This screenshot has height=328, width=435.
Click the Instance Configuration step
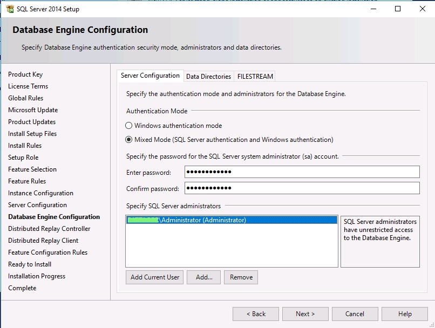click(x=40, y=193)
